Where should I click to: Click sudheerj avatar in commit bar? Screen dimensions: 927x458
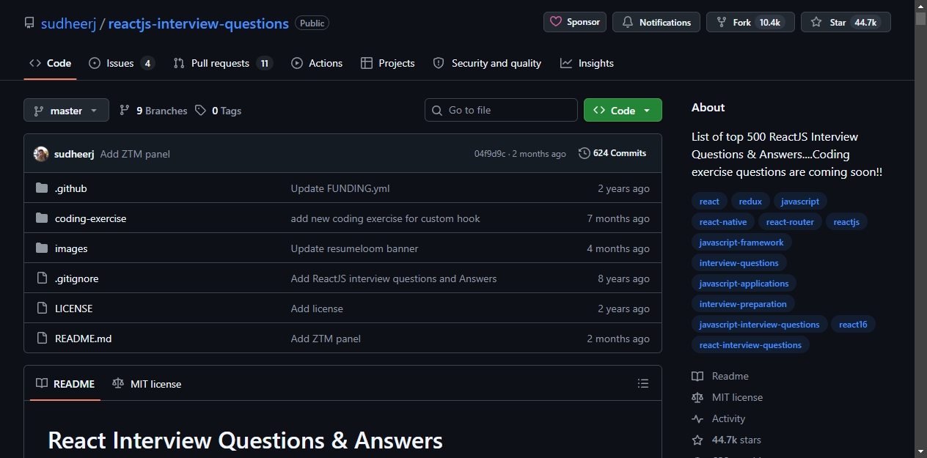41,154
